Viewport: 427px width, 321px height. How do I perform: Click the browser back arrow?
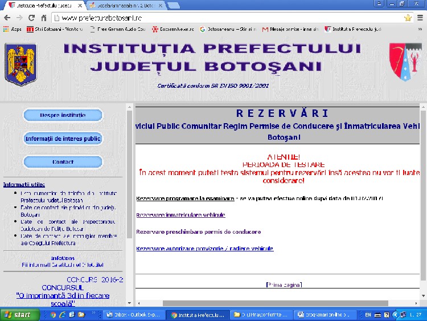[7, 18]
